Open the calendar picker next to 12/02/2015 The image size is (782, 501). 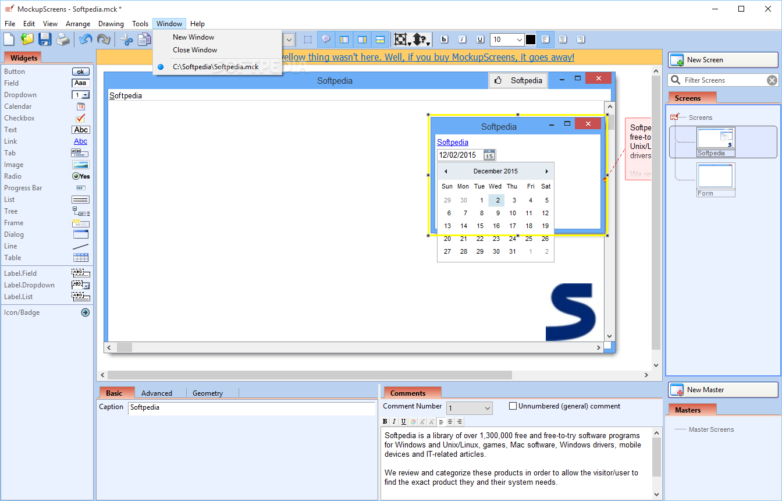tap(489, 155)
